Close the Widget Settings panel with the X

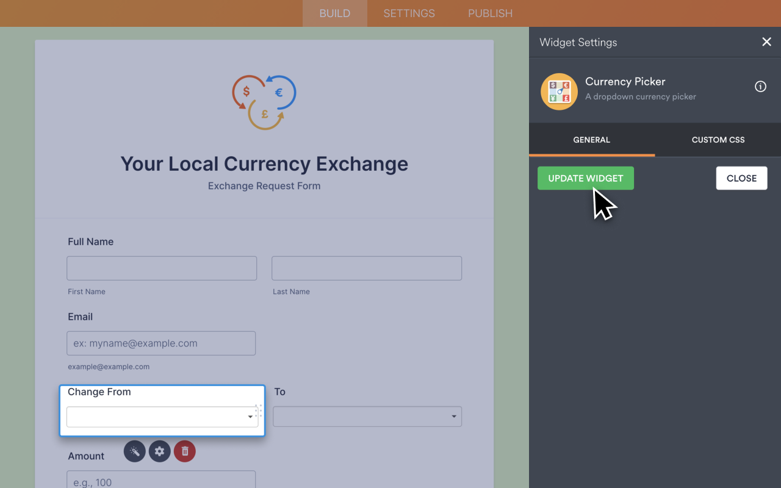coord(766,41)
